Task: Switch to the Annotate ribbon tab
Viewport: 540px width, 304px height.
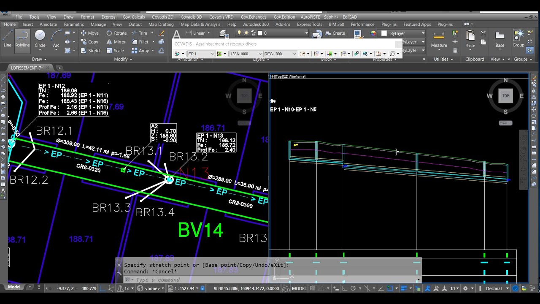Action: click(x=48, y=24)
